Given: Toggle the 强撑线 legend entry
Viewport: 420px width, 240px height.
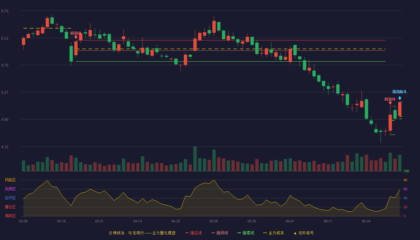Looking at the screenshot, I should 246,233.
